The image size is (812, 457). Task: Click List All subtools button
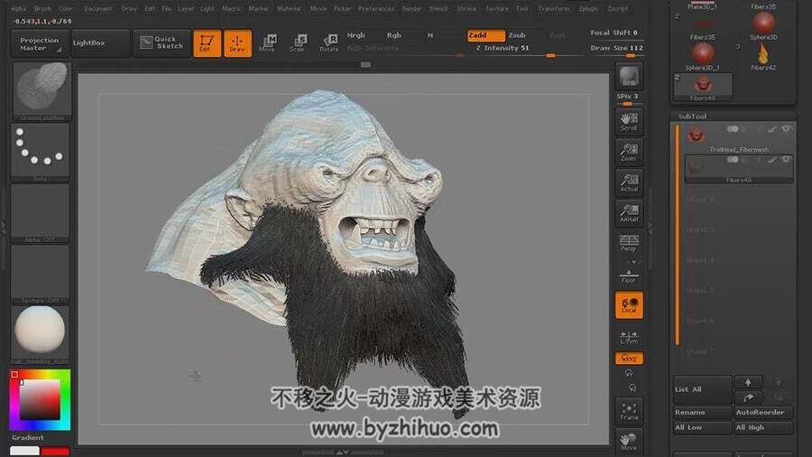click(702, 389)
